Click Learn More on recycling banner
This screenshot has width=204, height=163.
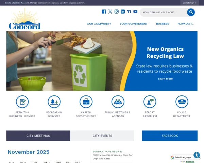point(165,79)
